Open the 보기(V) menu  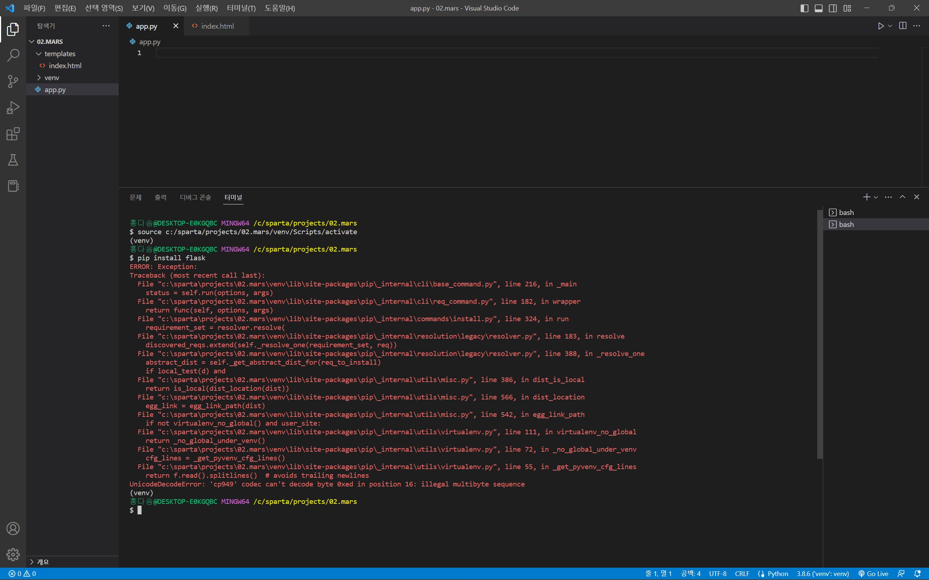click(x=143, y=8)
